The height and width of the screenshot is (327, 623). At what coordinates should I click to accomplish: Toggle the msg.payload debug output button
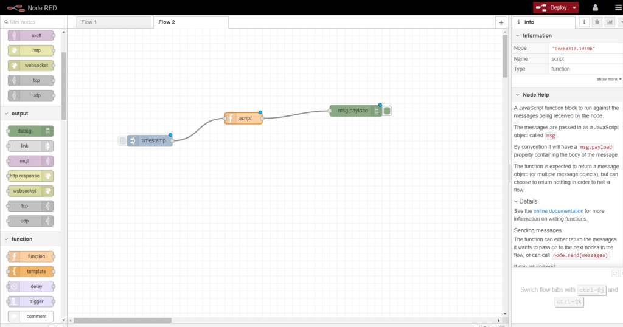(x=387, y=111)
